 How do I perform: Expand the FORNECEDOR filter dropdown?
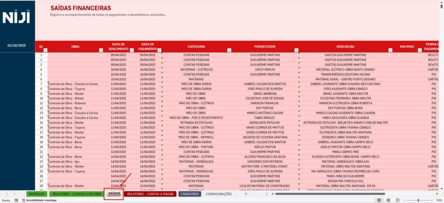coord(296,50)
